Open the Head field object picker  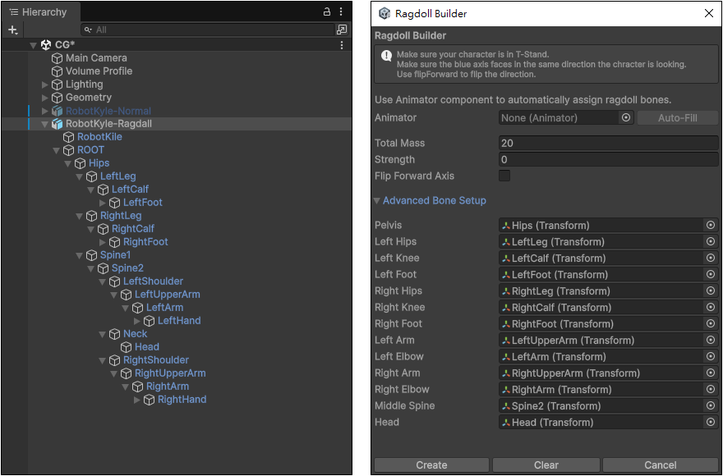click(x=711, y=423)
